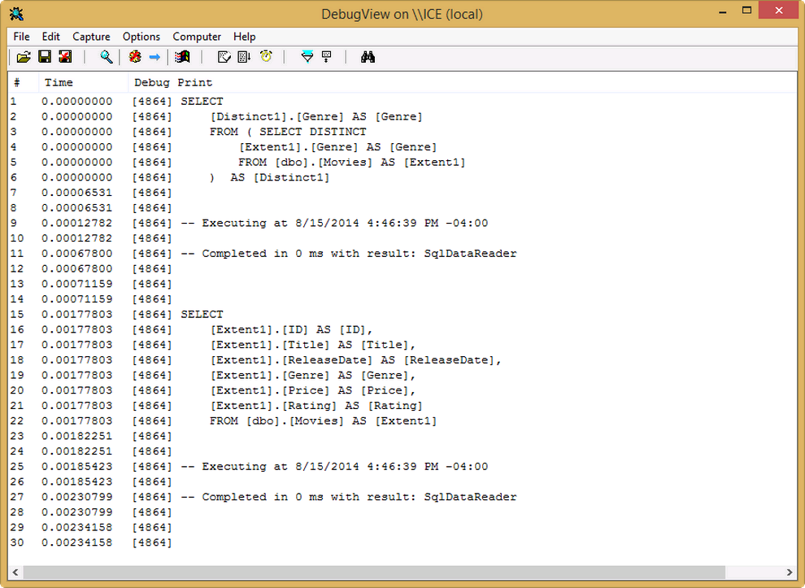Image resolution: width=805 pixels, height=588 pixels.
Task: Select log line 15 containing SELECT statement
Action: tap(195, 314)
